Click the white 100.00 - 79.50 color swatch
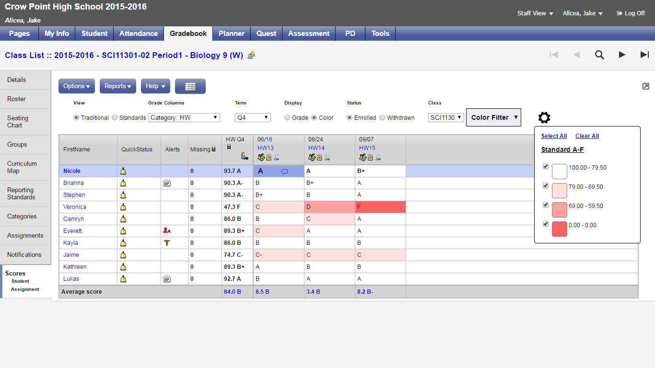 (x=560, y=172)
